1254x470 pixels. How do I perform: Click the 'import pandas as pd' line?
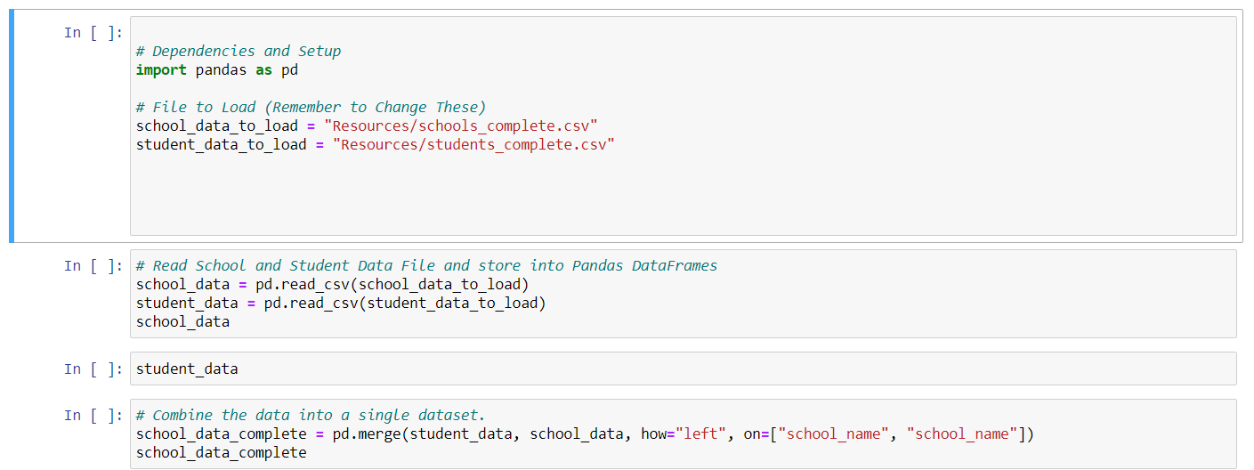pyautogui.click(x=217, y=69)
